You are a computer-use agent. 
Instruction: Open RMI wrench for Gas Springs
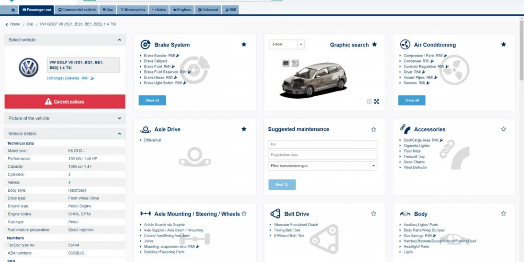(x=434, y=236)
